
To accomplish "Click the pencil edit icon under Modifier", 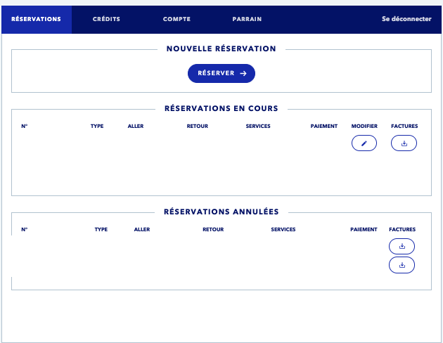I will click(x=364, y=143).
